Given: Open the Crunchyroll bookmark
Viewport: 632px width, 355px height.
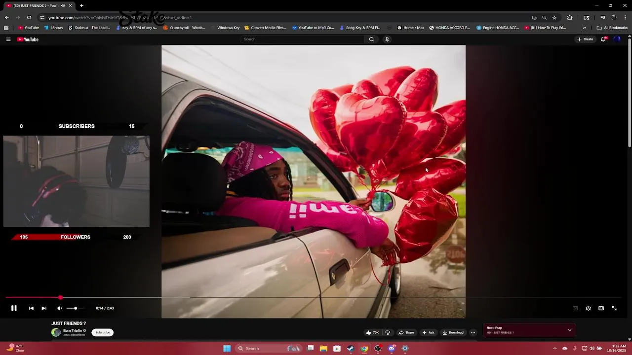Looking at the screenshot, I should tap(184, 28).
